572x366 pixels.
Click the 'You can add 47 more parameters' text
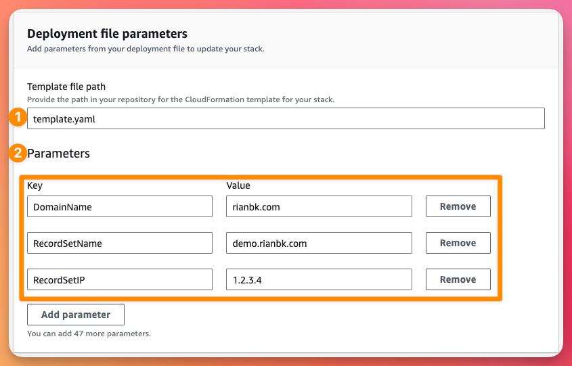click(x=89, y=334)
